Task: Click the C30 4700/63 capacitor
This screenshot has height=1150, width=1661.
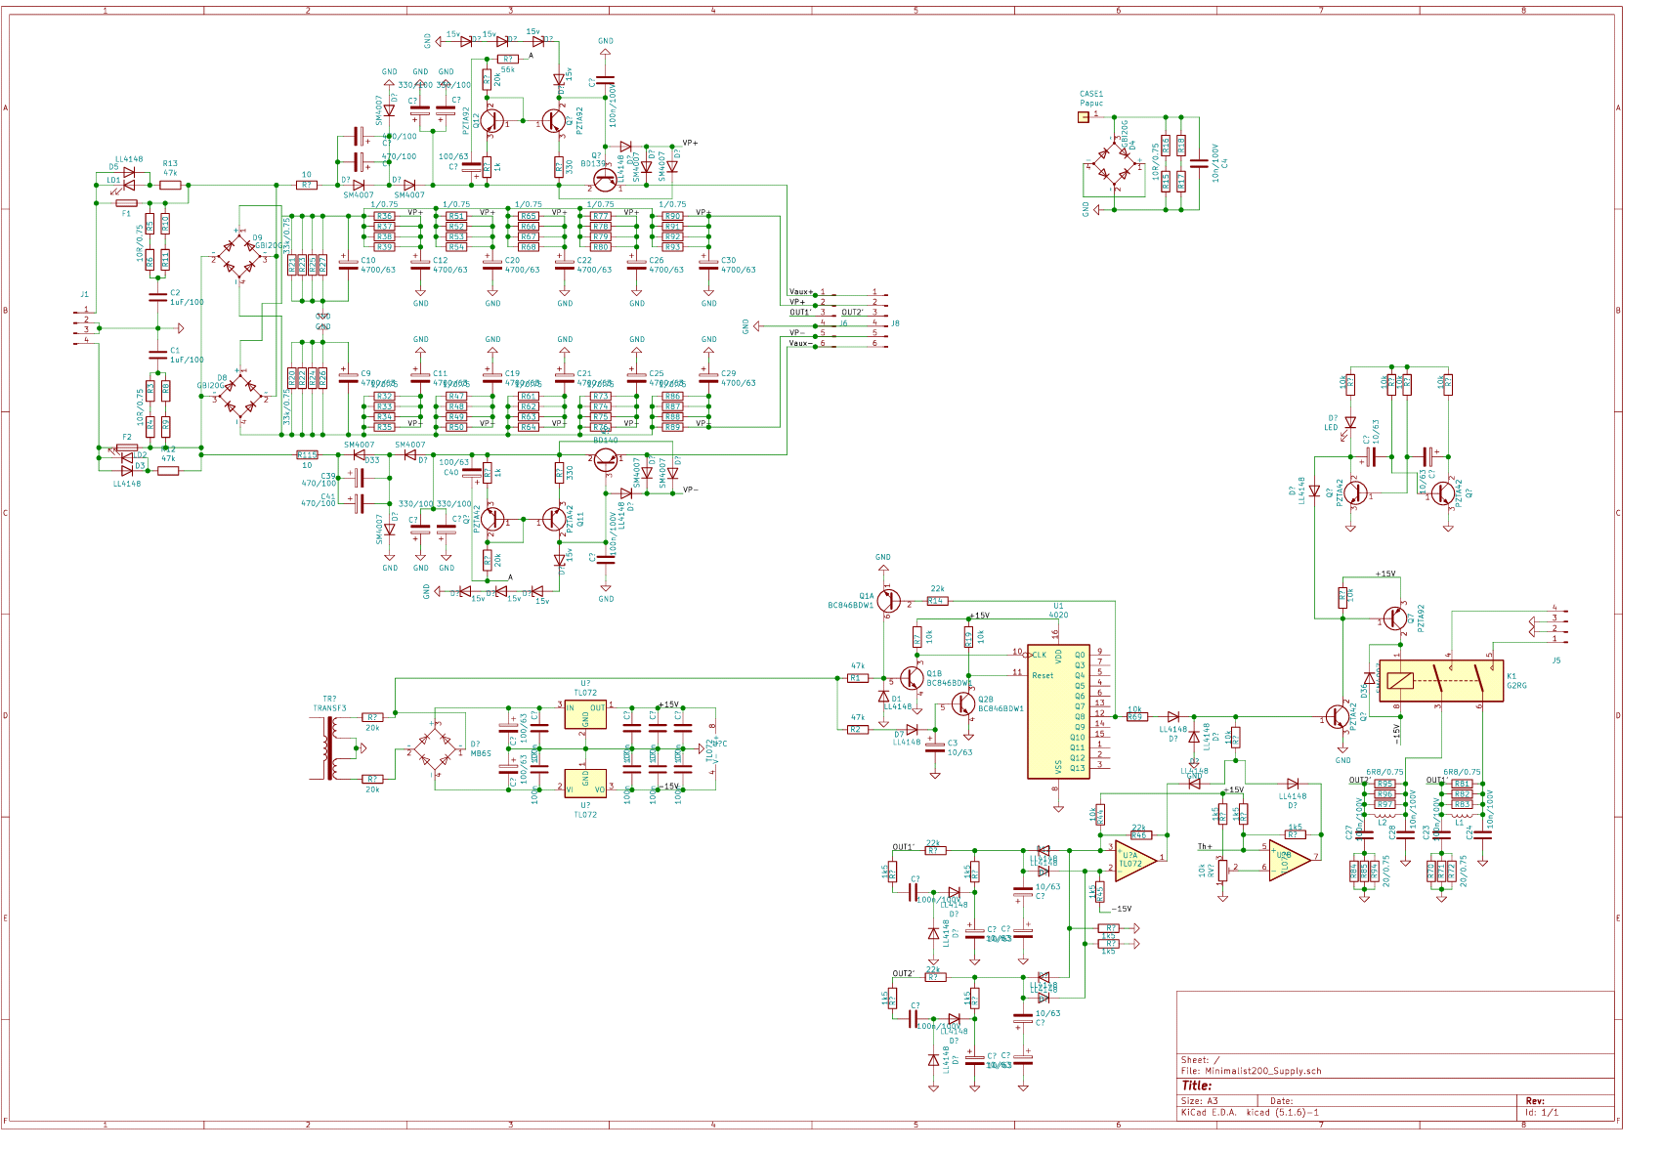Action: 708,264
